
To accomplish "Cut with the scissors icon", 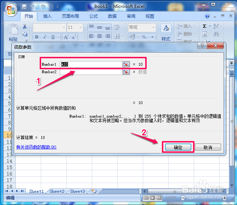I will coord(25,26).
